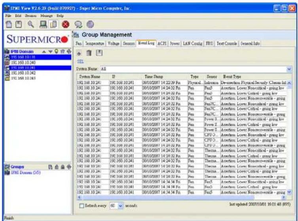This screenshot has width=298, height=221.
Task: Sort by the IP column header
Action: 125,77
